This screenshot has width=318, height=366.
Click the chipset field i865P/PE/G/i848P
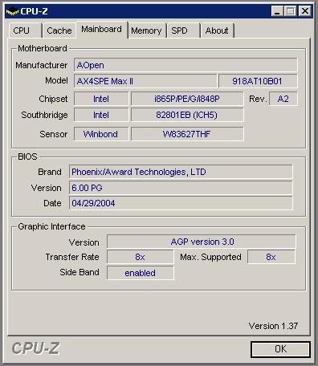[x=187, y=99]
